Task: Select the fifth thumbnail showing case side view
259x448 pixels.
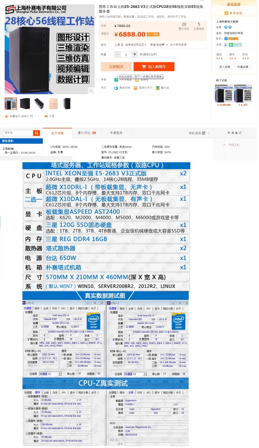Action: click(x=67, y=104)
